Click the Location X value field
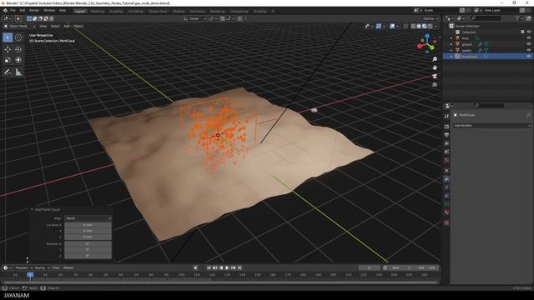 coord(88,225)
